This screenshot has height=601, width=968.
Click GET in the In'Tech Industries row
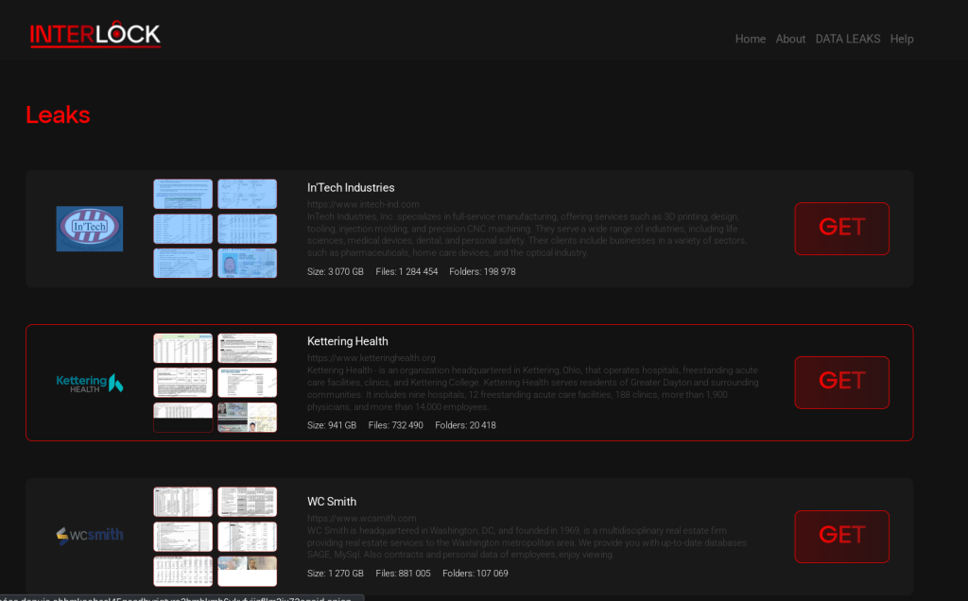click(x=842, y=229)
